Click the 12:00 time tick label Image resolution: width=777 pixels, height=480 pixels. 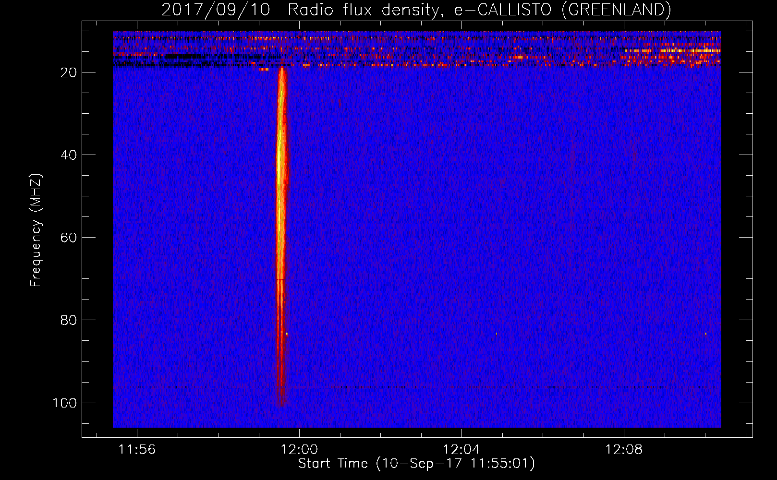tap(299, 450)
